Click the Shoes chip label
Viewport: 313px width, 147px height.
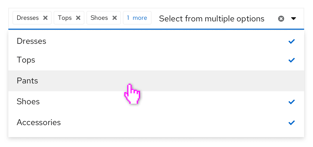[99, 18]
